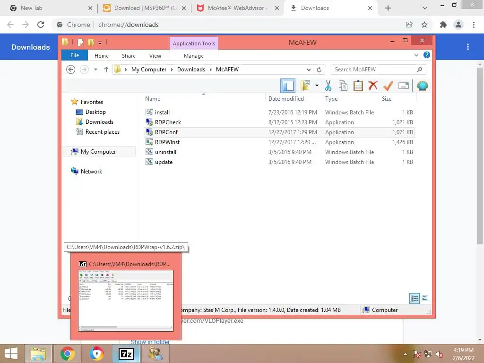
Task: Click the Explorer forward arrow button
Action: [x=84, y=69]
